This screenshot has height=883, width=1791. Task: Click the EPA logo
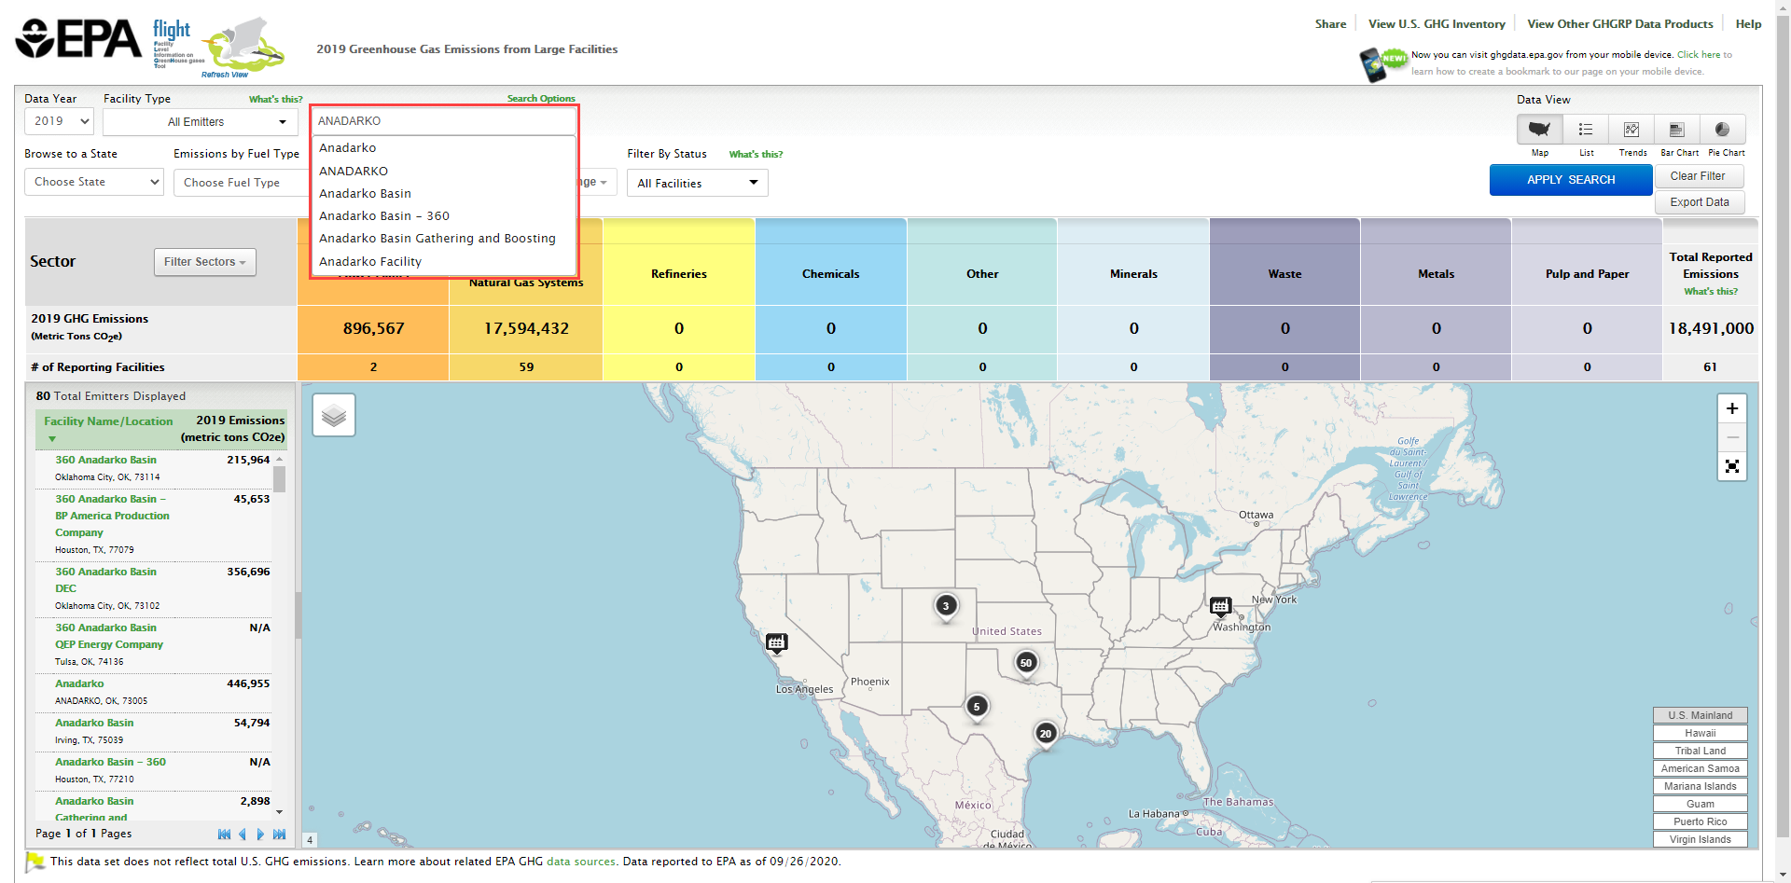coord(78,39)
